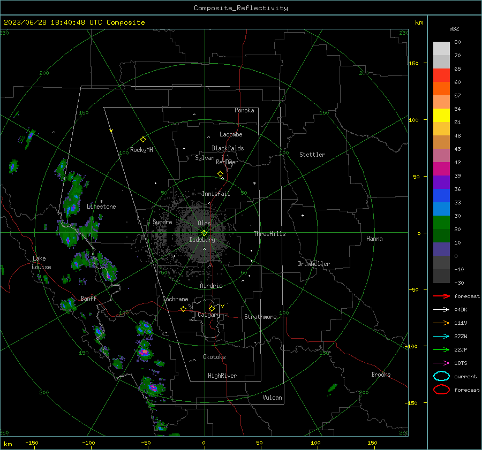Click the Hanna label
This screenshot has height=450, width=482.
(x=374, y=239)
